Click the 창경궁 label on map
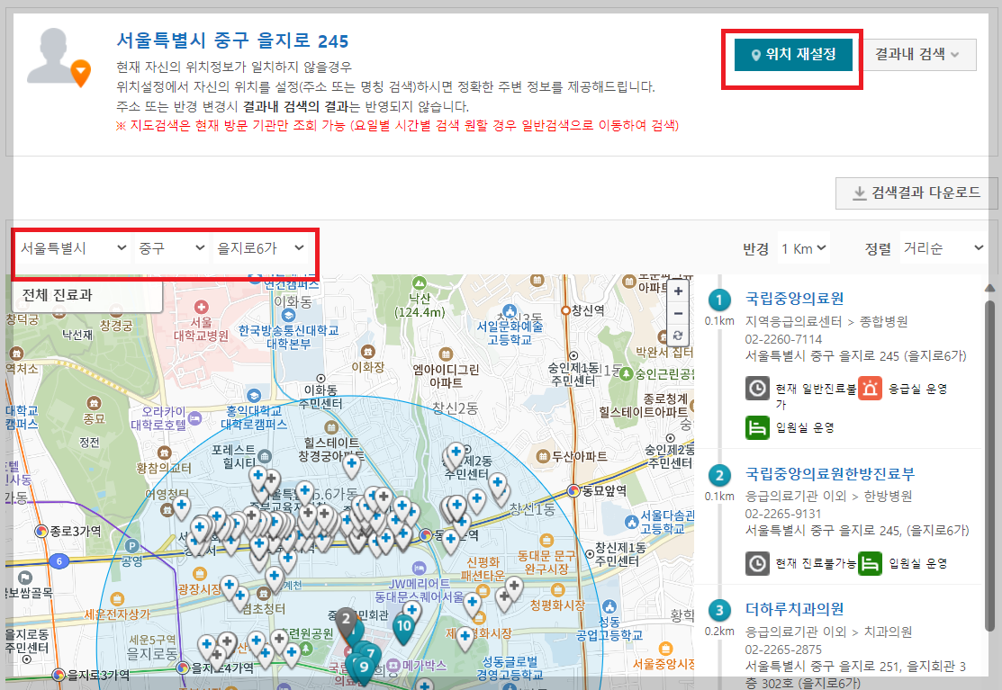Image resolution: width=1002 pixels, height=690 pixels. (x=116, y=326)
